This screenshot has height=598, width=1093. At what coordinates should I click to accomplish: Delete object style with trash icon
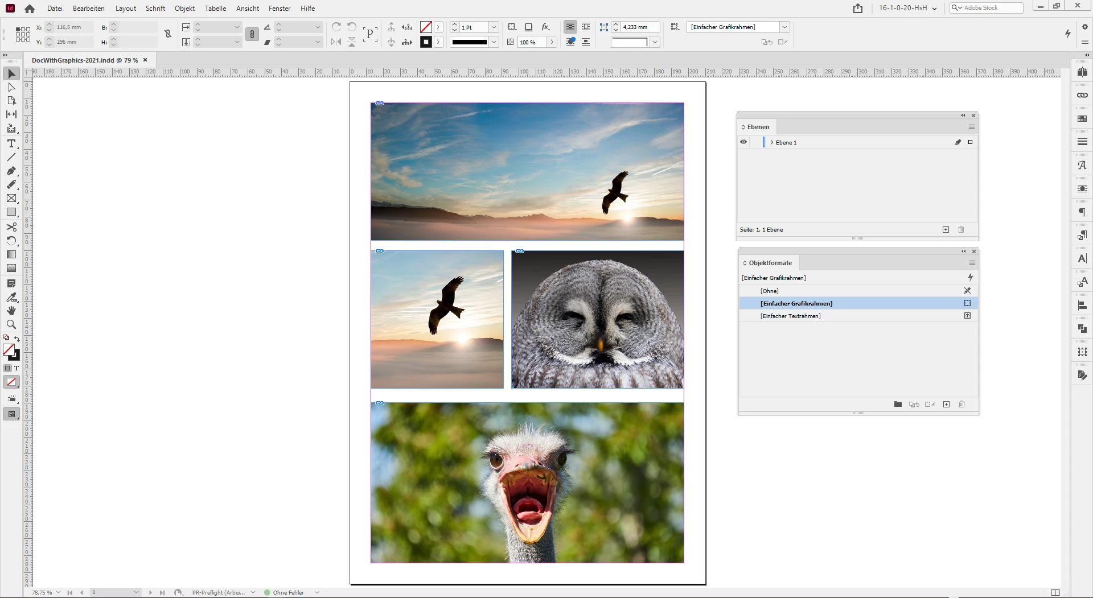point(961,405)
